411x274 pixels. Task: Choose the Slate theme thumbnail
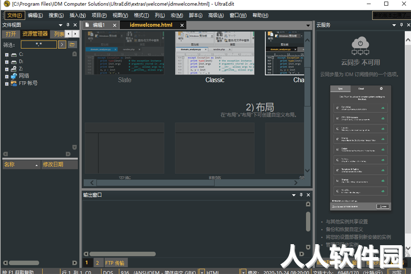pyautogui.click(x=124, y=53)
